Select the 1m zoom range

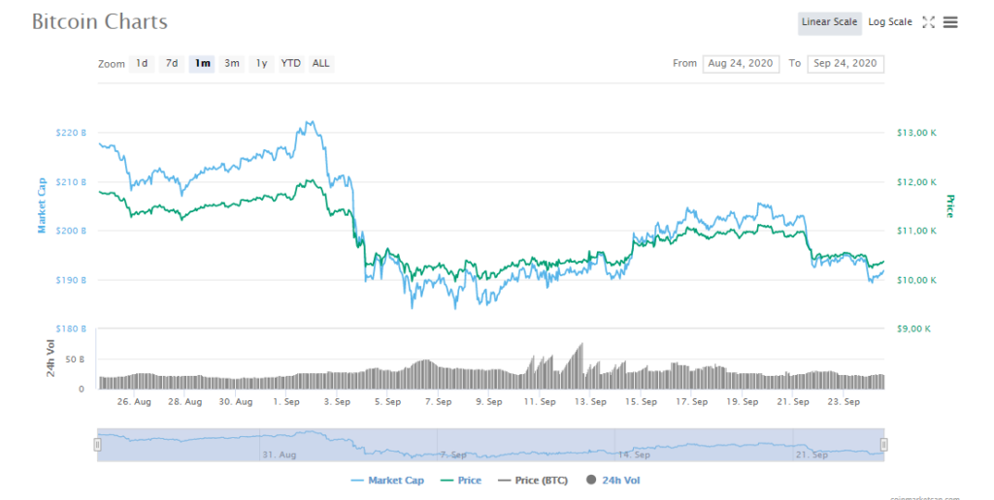point(202,63)
